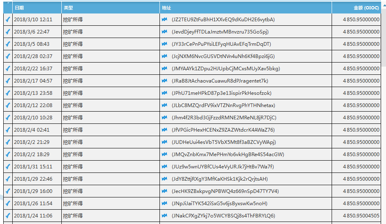This screenshot has height=224, width=386.
Task: Click the amount in the 2018/3/10 12:11 row
Action: (x=361, y=20)
